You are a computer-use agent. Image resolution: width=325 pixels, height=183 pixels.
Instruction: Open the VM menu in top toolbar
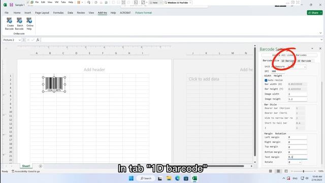pos(56,2)
